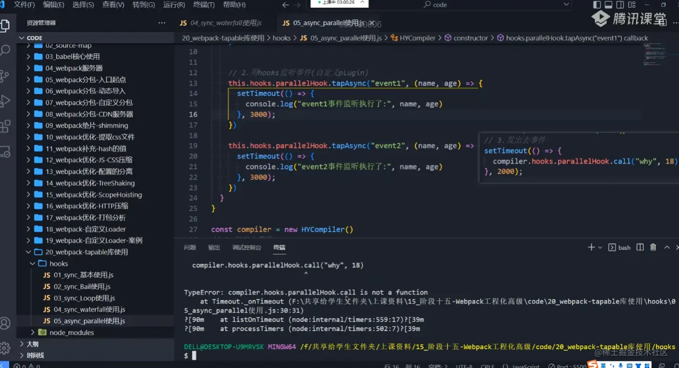Open the 转到(G) menu

pos(144,5)
